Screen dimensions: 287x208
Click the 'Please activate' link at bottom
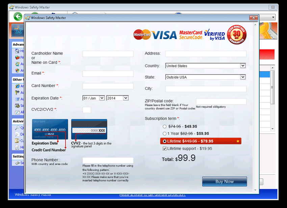(152, 195)
